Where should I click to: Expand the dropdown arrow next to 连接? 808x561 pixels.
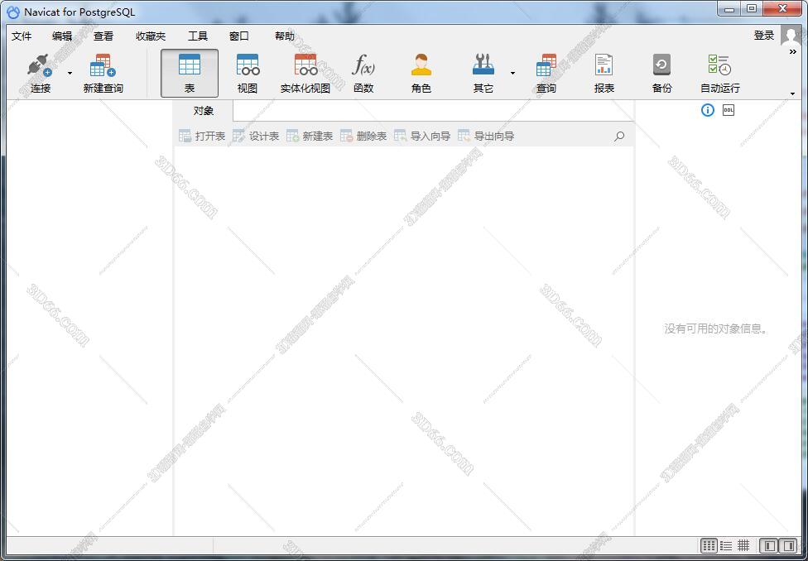70,73
